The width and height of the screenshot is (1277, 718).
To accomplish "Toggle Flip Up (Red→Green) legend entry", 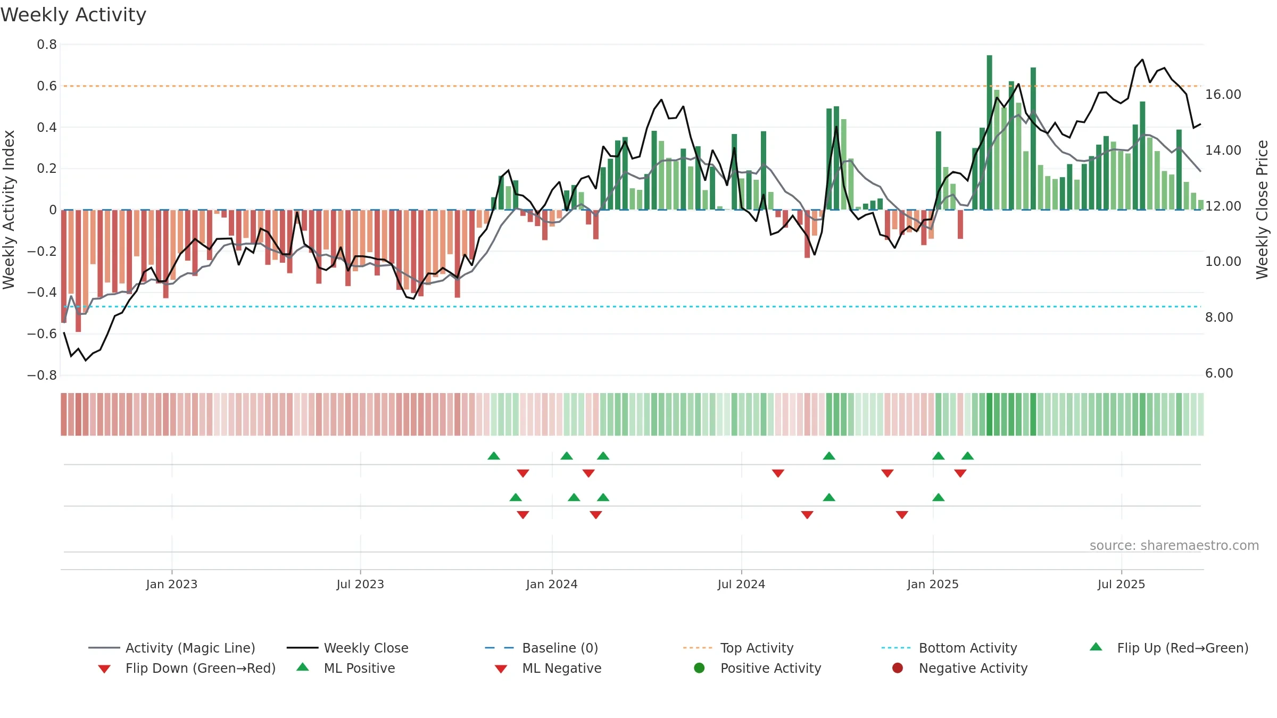I will tap(1169, 648).
